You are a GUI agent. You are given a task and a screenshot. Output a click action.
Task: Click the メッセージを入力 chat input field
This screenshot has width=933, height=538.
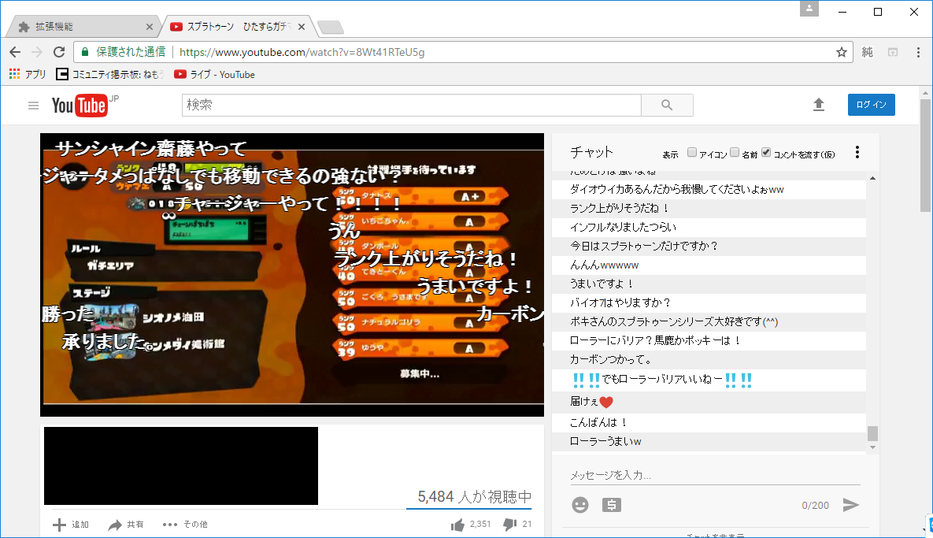(715, 475)
